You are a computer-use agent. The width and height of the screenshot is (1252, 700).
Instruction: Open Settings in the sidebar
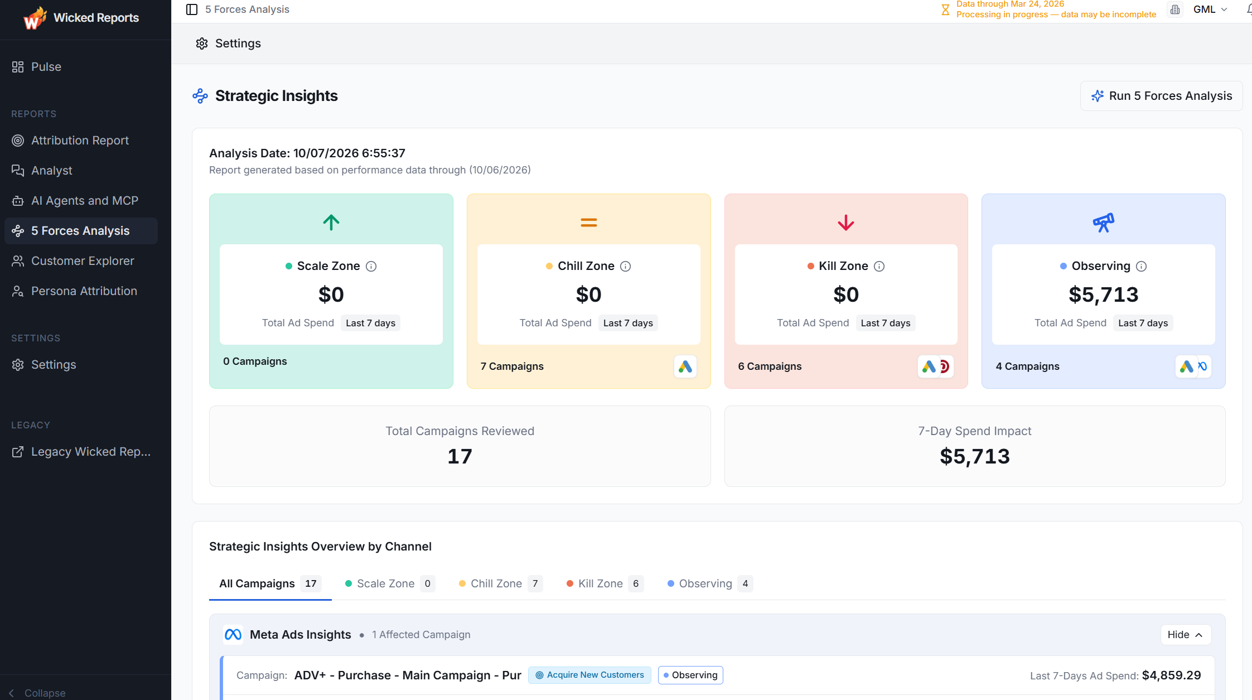(x=81, y=365)
